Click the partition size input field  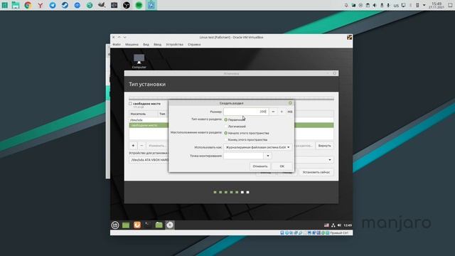pyautogui.click(x=246, y=112)
